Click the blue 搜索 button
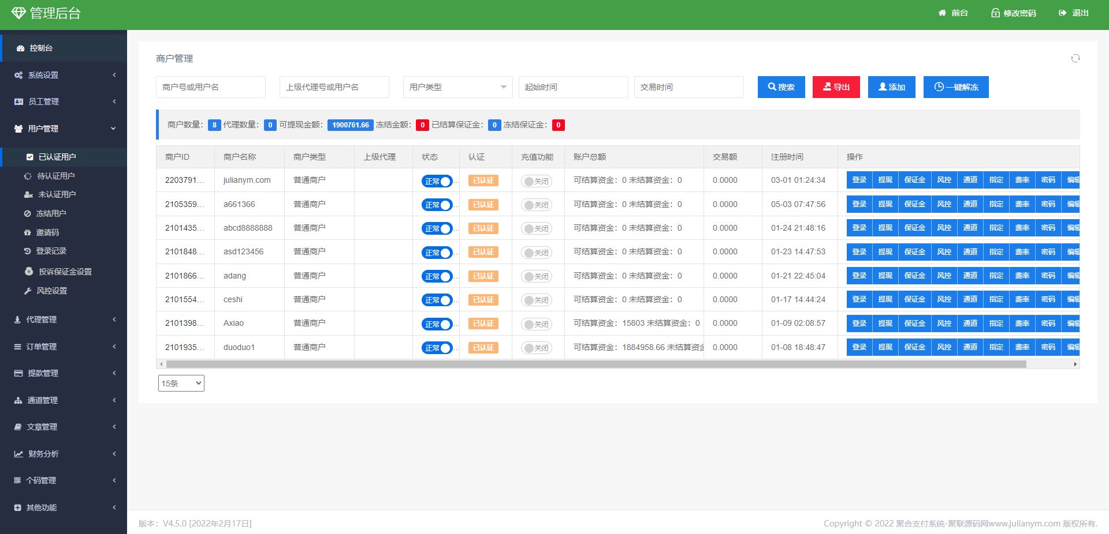Image resolution: width=1109 pixels, height=534 pixels. point(781,87)
